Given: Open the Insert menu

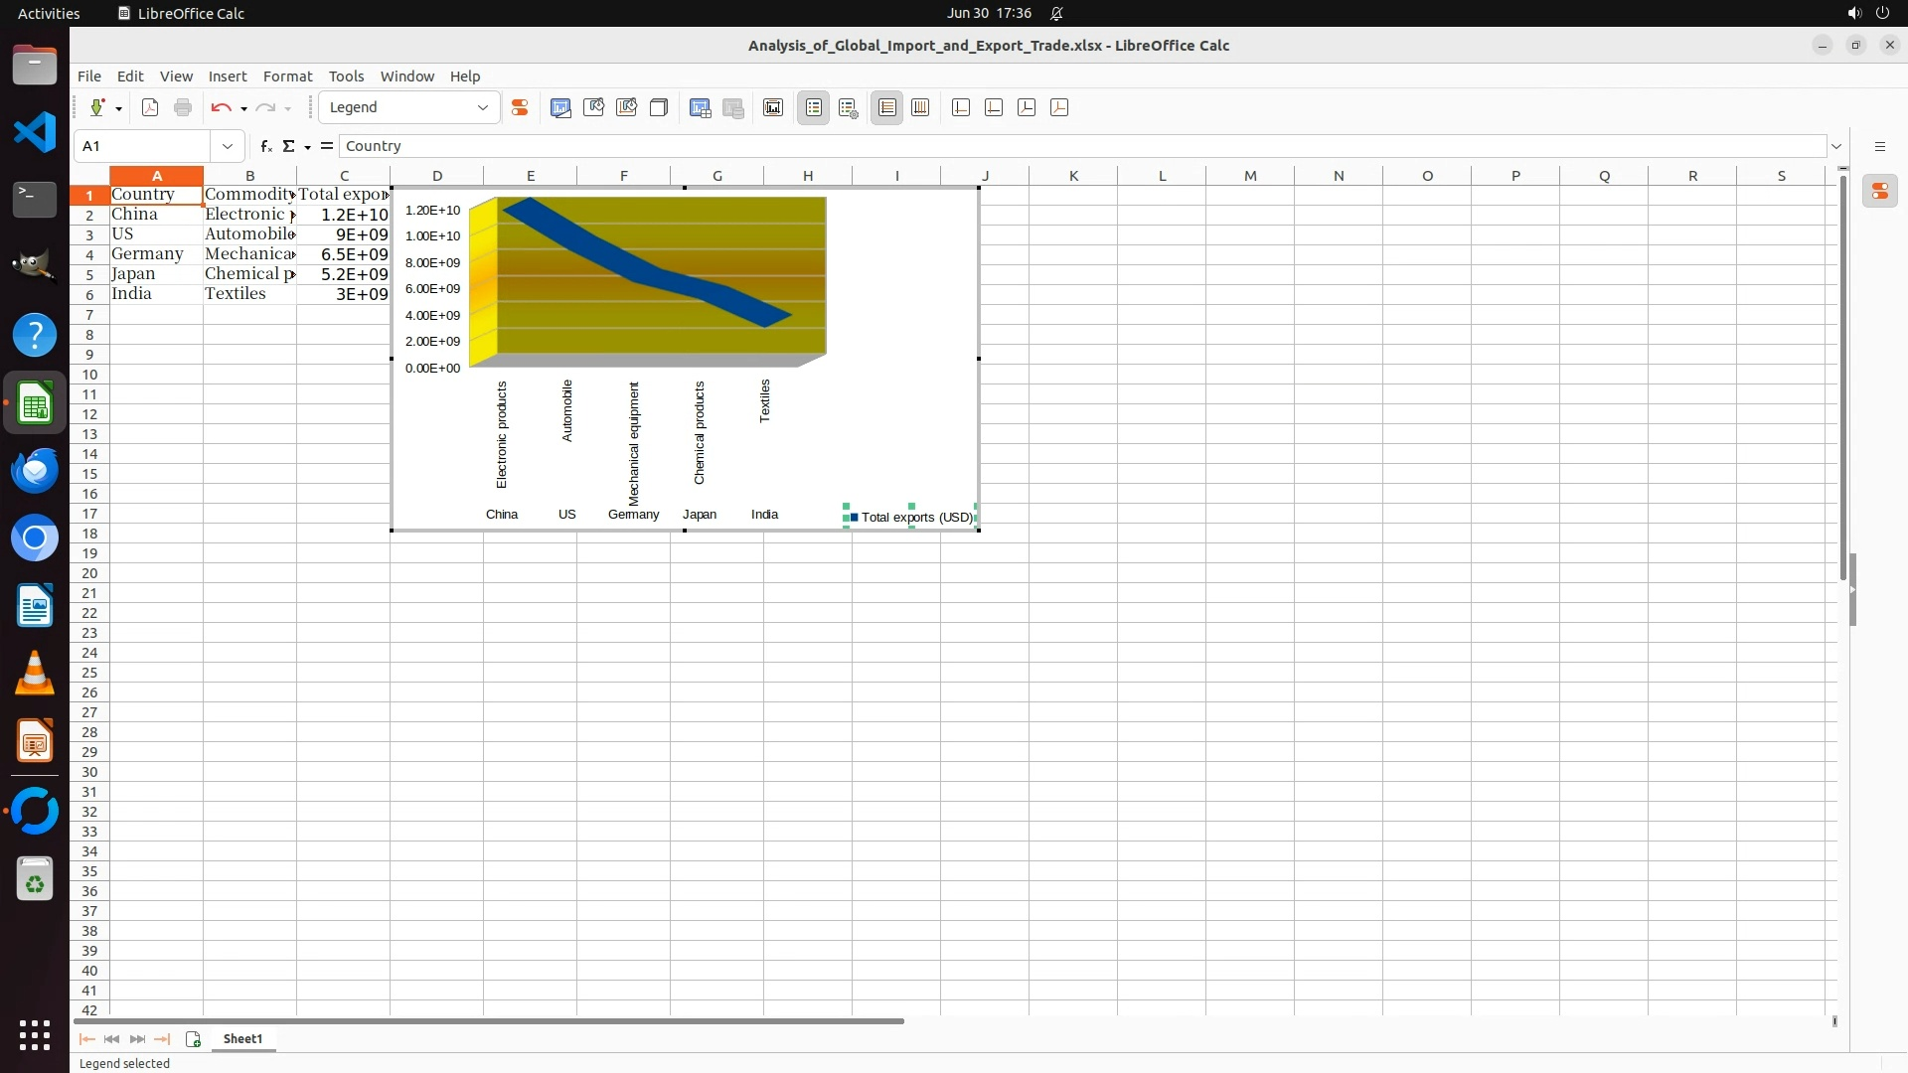Looking at the screenshot, I should [x=227, y=77].
